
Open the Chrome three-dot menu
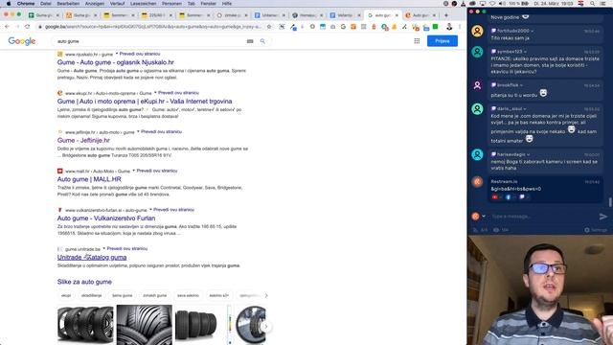click(x=460, y=27)
